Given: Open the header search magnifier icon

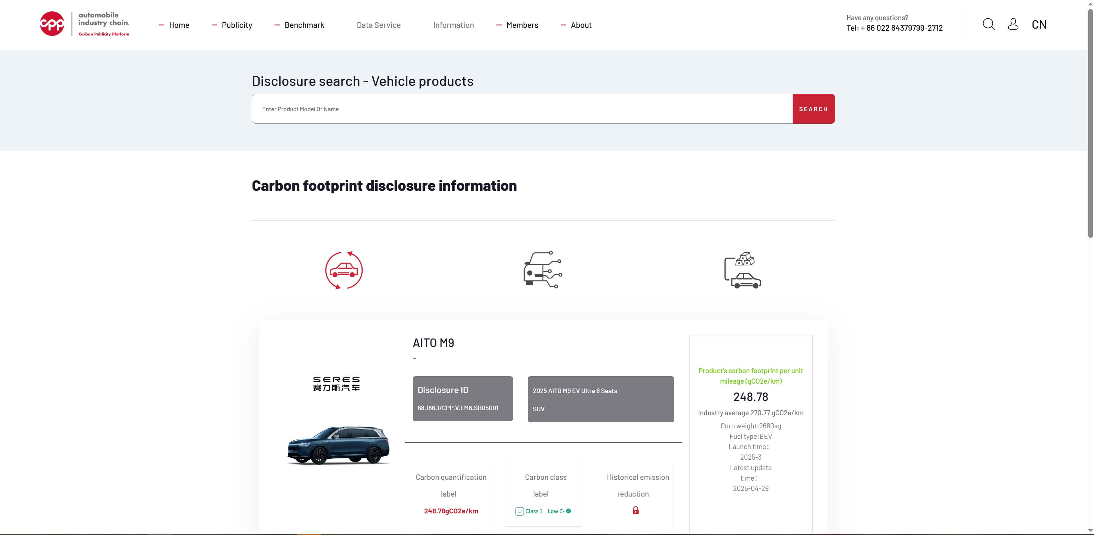Looking at the screenshot, I should (989, 24).
